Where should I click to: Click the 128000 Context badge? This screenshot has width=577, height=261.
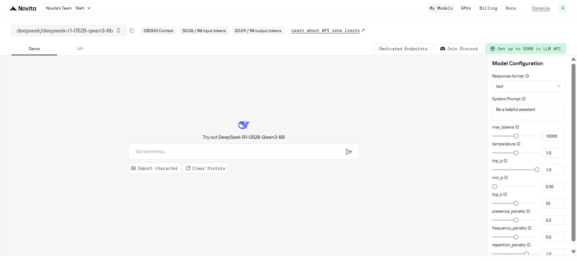(x=158, y=31)
